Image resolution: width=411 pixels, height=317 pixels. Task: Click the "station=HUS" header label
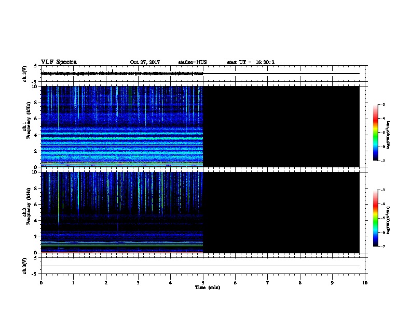(193, 62)
